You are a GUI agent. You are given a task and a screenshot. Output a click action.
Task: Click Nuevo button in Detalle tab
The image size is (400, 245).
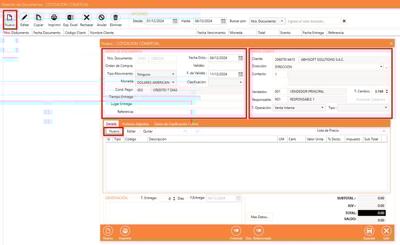[114, 131]
